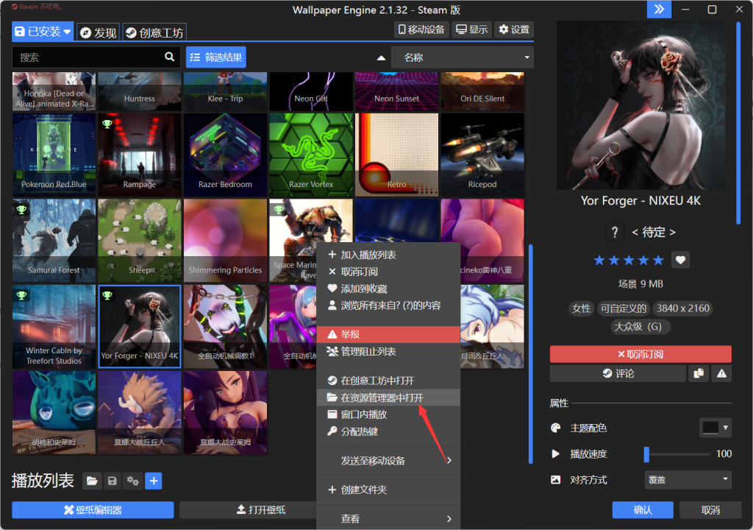Open the 评论 button

(618, 373)
